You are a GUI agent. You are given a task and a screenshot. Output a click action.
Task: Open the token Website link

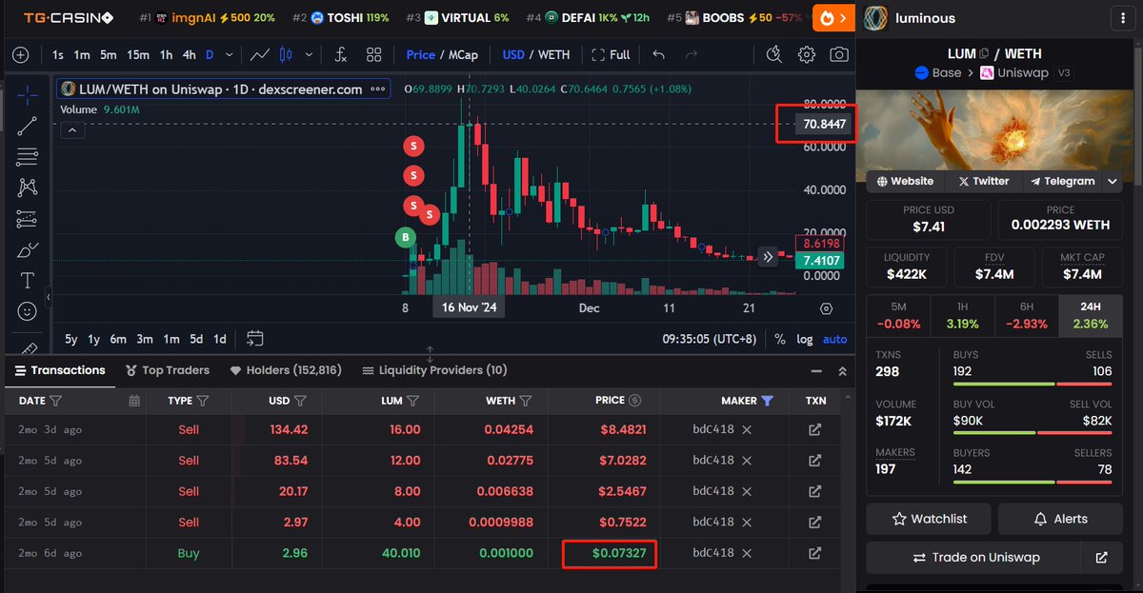click(x=905, y=181)
